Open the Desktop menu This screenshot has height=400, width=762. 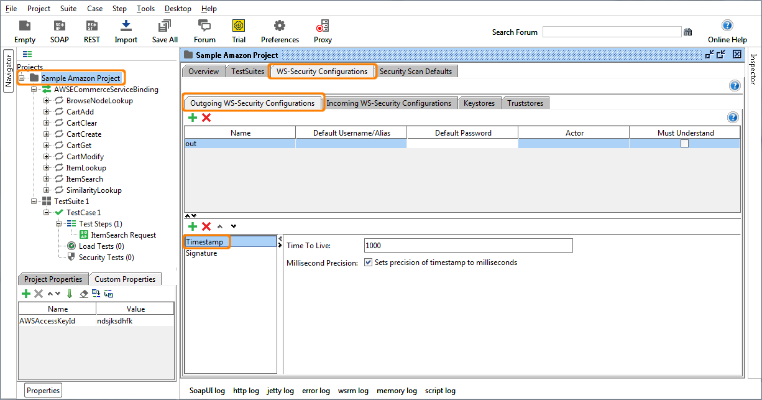point(178,9)
